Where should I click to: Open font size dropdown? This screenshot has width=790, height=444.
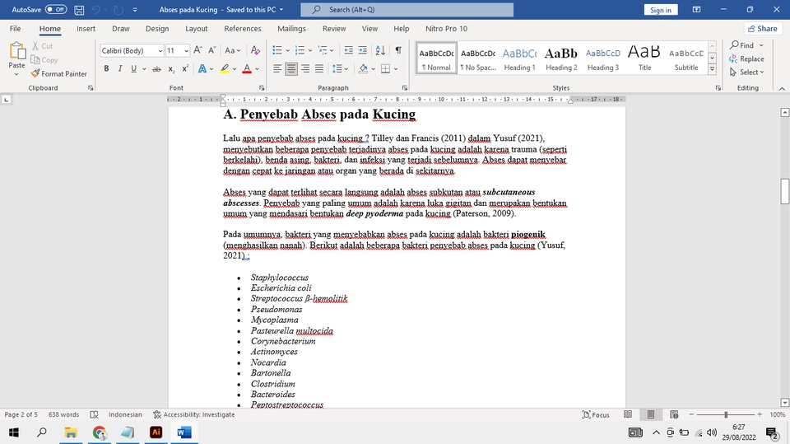point(186,50)
